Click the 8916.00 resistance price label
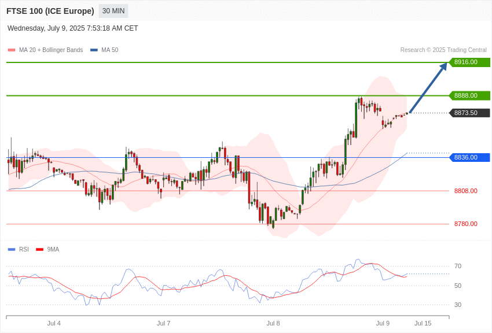This screenshot has width=492, height=333. pyautogui.click(x=470, y=62)
